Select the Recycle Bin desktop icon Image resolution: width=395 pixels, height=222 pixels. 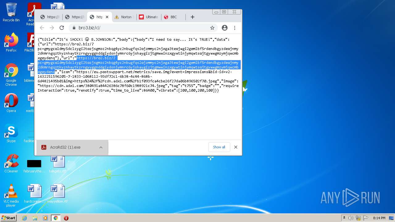11,12
